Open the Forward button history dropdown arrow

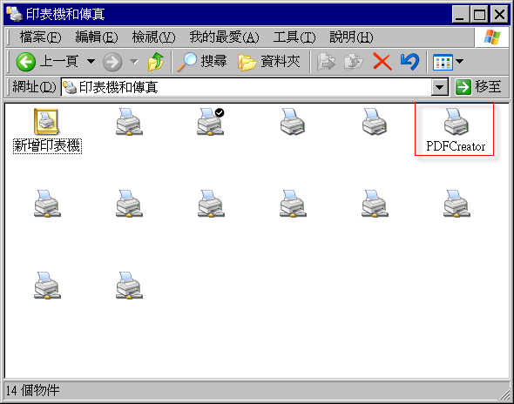[134, 61]
